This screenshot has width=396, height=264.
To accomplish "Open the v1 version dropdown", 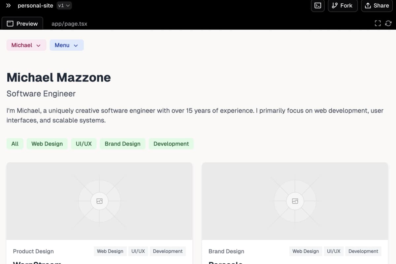I will 64,6.
